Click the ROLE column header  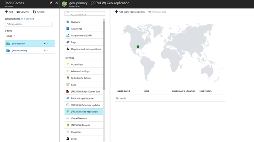(x=147, y=91)
